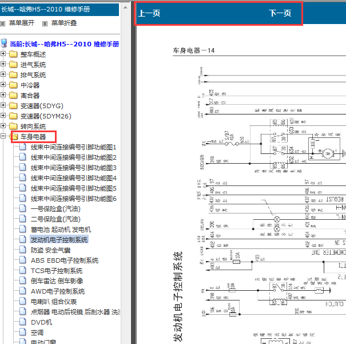
Task: Click document icon beside 防盗 安全气囊
Action: [23, 250]
